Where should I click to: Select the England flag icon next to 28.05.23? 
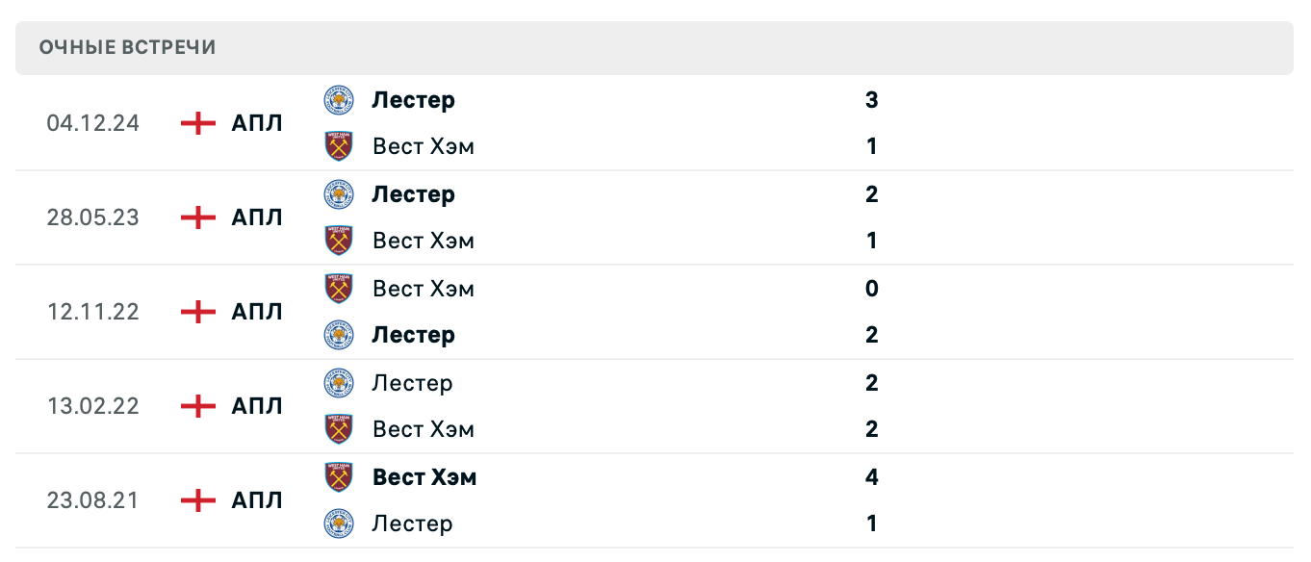pyautogui.click(x=196, y=217)
